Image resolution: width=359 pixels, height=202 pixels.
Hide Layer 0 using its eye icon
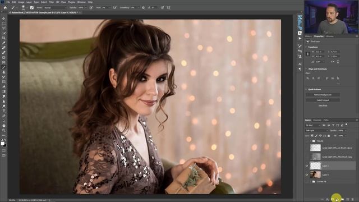coord(307,175)
